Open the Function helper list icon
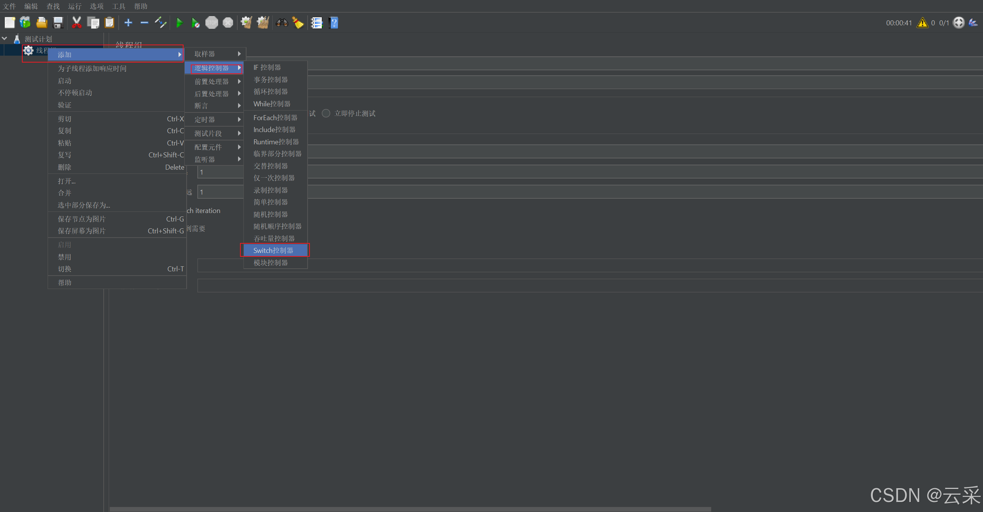The width and height of the screenshot is (983, 512). click(x=316, y=23)
